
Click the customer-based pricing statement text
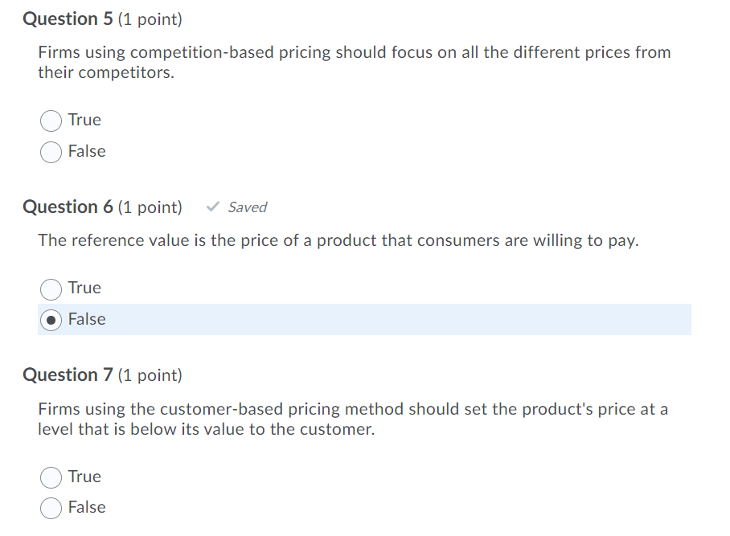click(354, 419)
